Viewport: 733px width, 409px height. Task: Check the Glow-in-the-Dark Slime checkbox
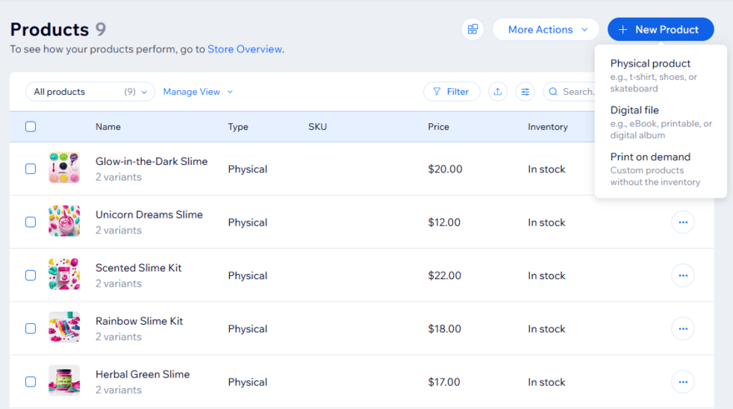[x=31, y=169]
